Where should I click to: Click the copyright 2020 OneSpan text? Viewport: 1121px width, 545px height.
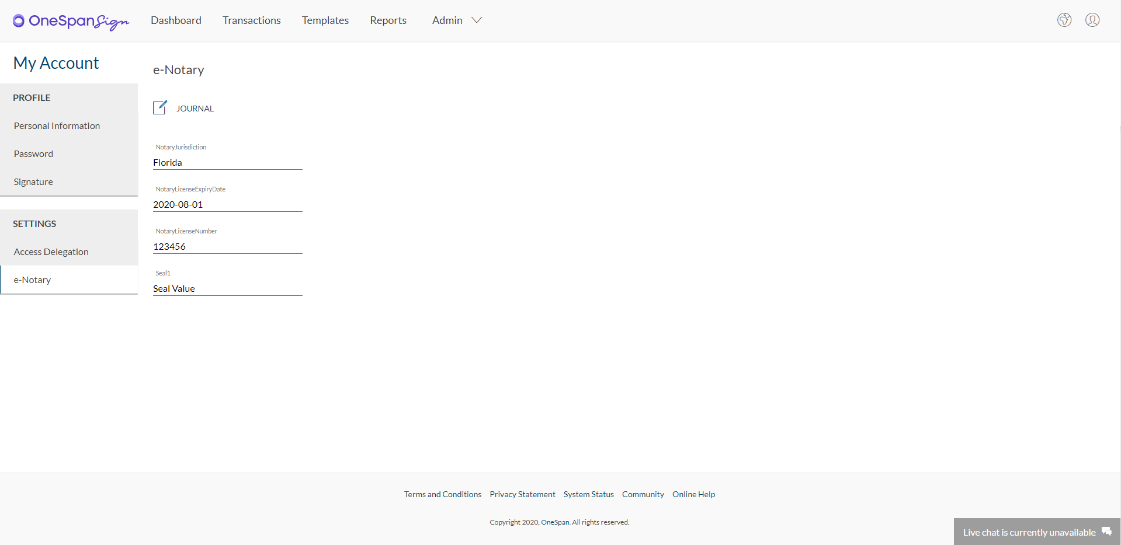pos(560,522)
